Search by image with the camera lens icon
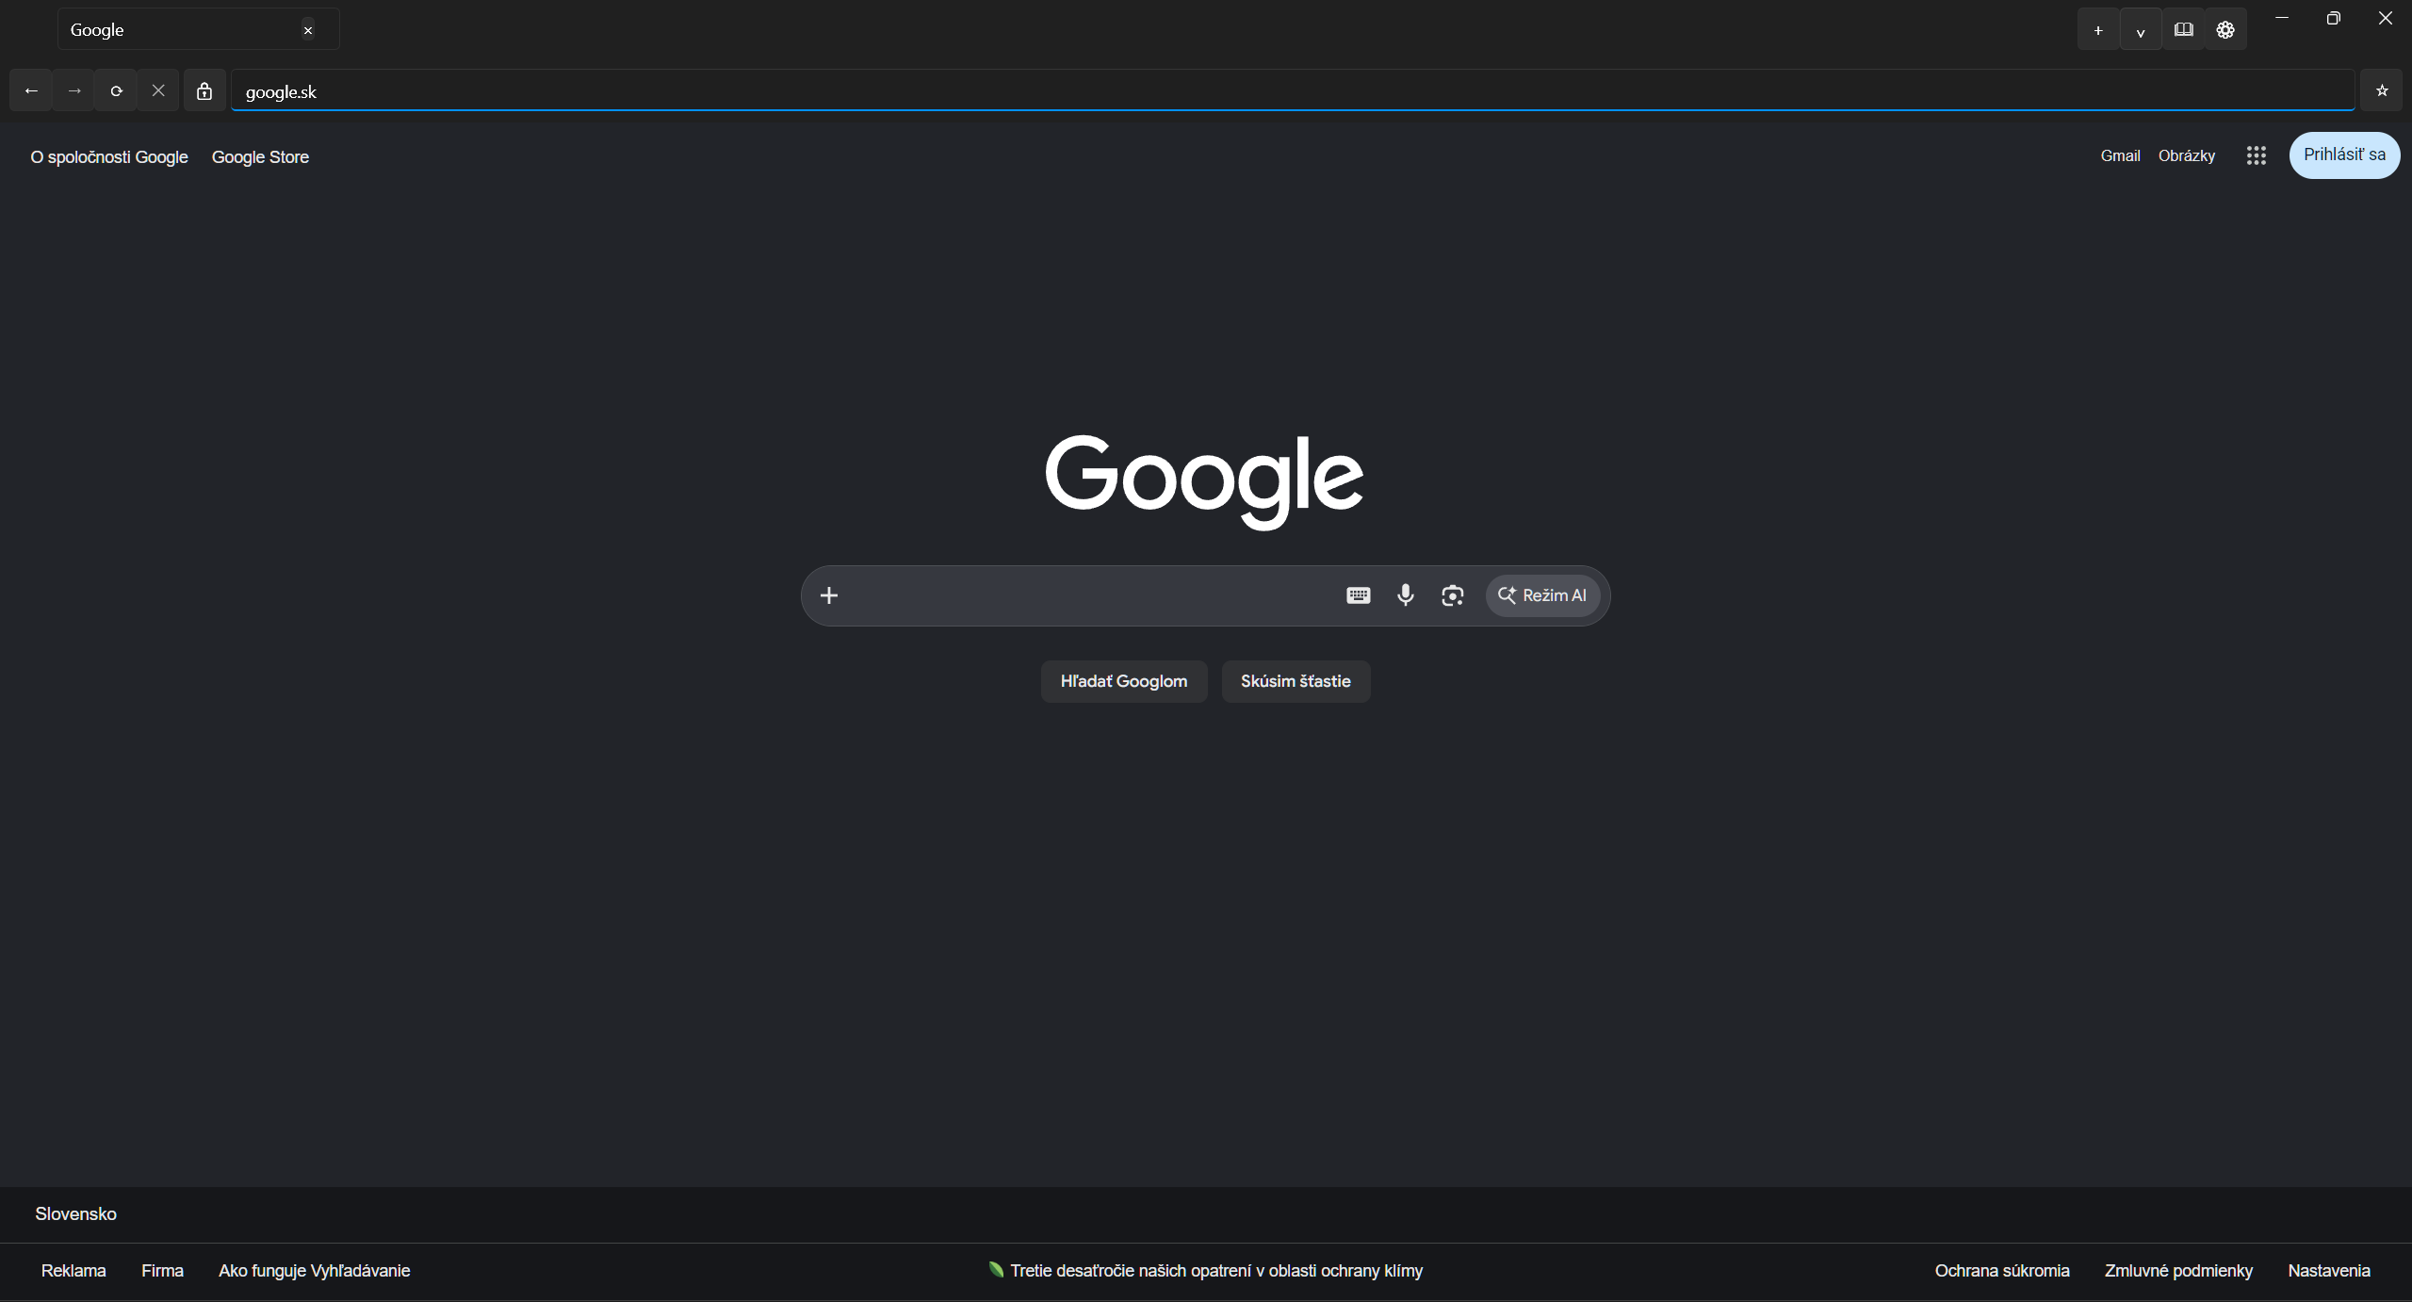2412x1302 pixels. point(1452,595)
